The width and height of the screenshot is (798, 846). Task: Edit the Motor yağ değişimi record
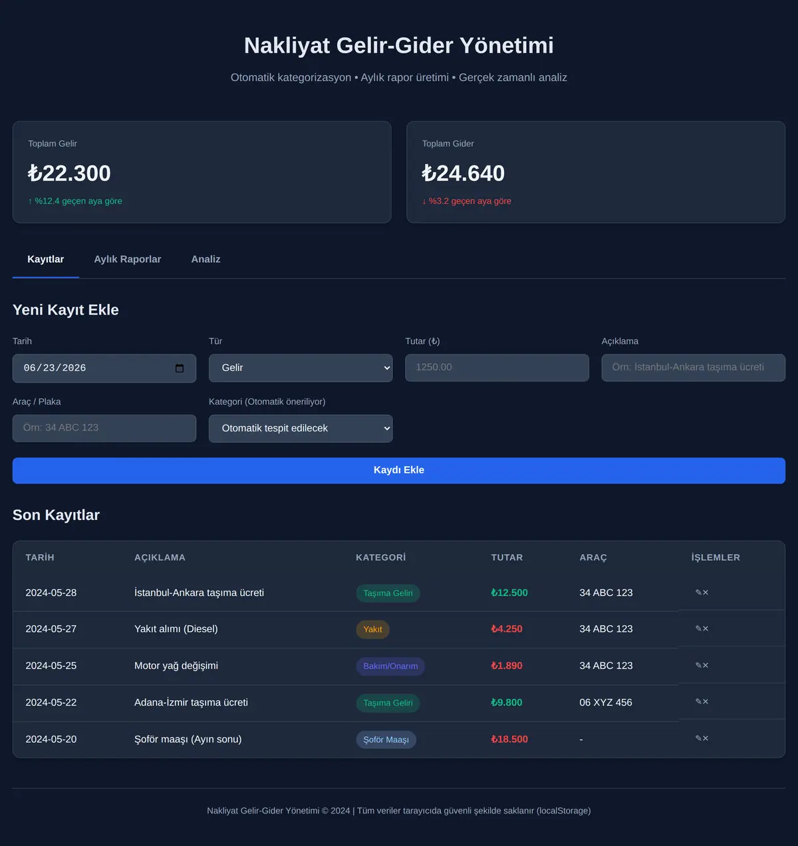[698, 665]
